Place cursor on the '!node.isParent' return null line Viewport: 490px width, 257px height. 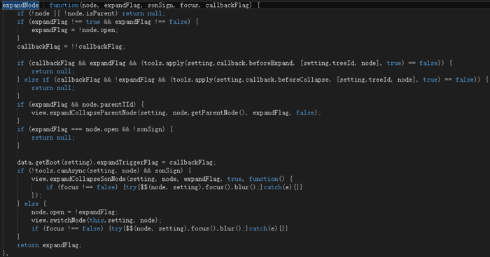[x=91, y=13]
